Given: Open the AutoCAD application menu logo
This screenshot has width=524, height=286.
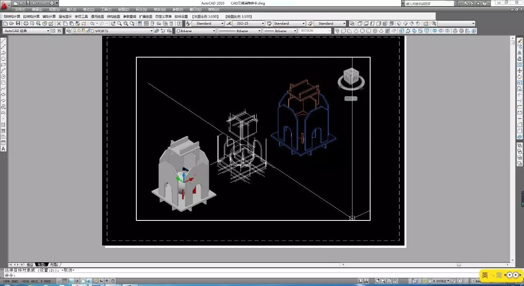Looking at the screenshot, I should 5,6.
